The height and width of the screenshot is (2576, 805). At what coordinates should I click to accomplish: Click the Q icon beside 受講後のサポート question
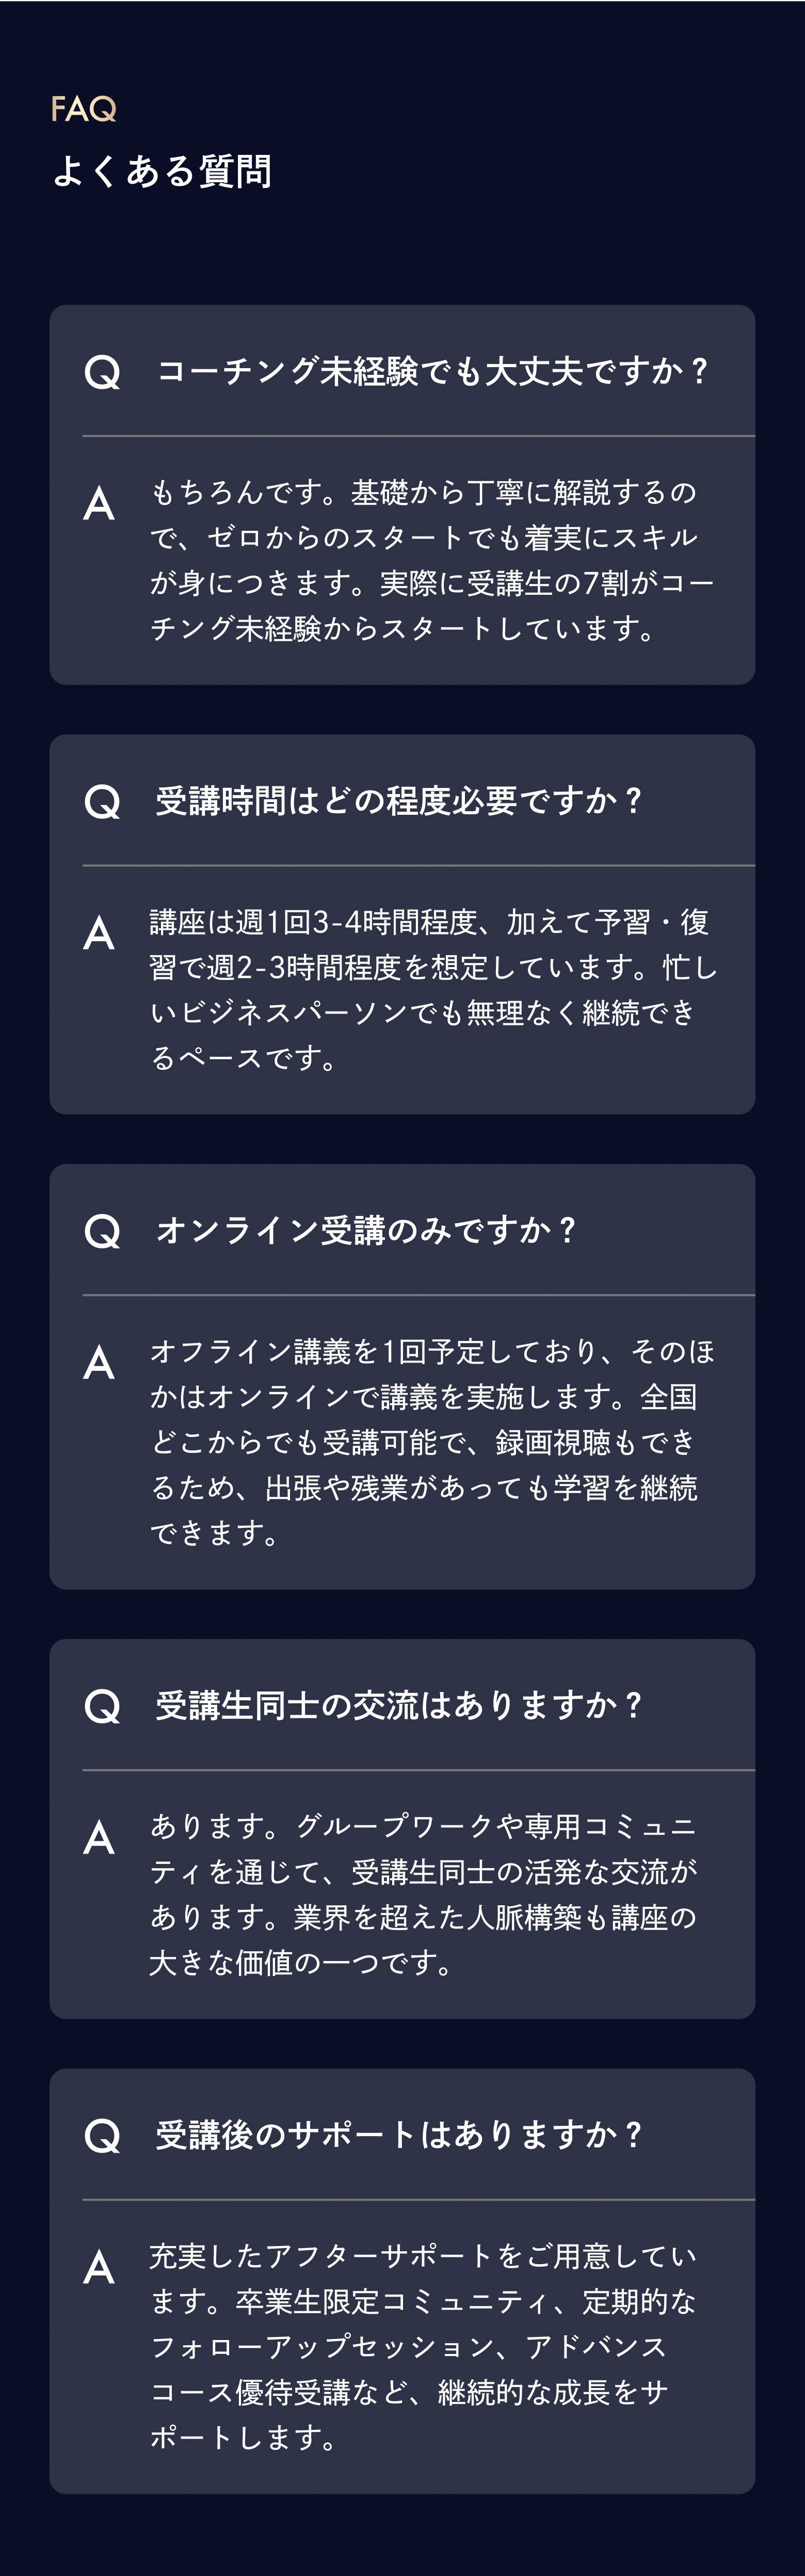click(x=102, y=2137)
